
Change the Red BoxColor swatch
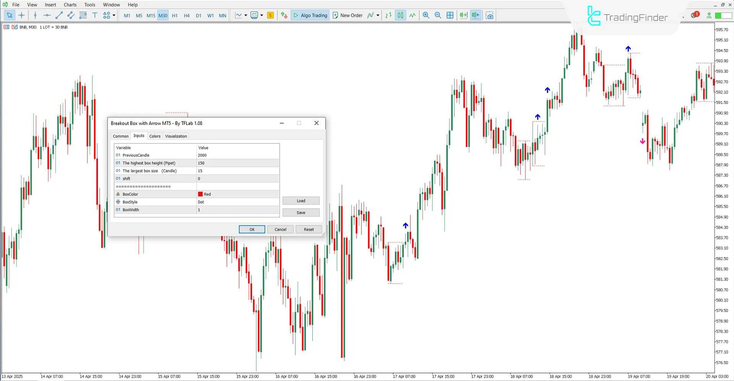click(x=200, y=194)
